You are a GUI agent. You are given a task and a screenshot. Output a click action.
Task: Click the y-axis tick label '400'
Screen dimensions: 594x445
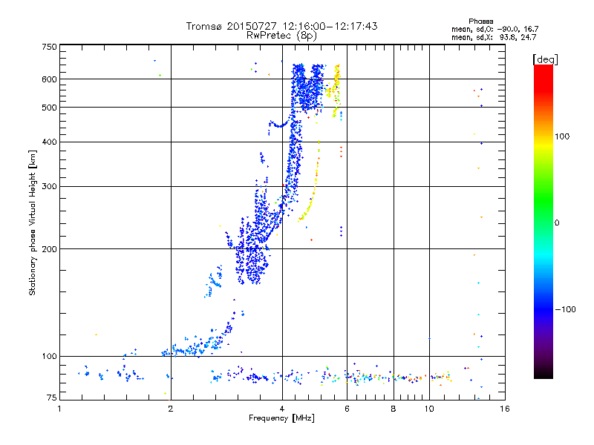pos(49,142)
